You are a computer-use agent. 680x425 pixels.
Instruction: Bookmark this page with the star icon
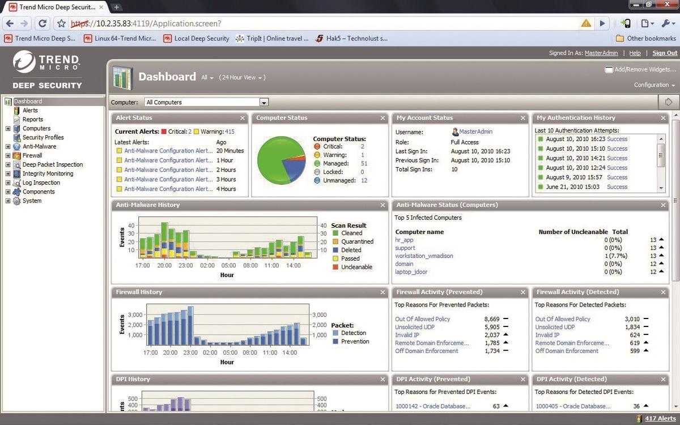[x=61, y=24]
